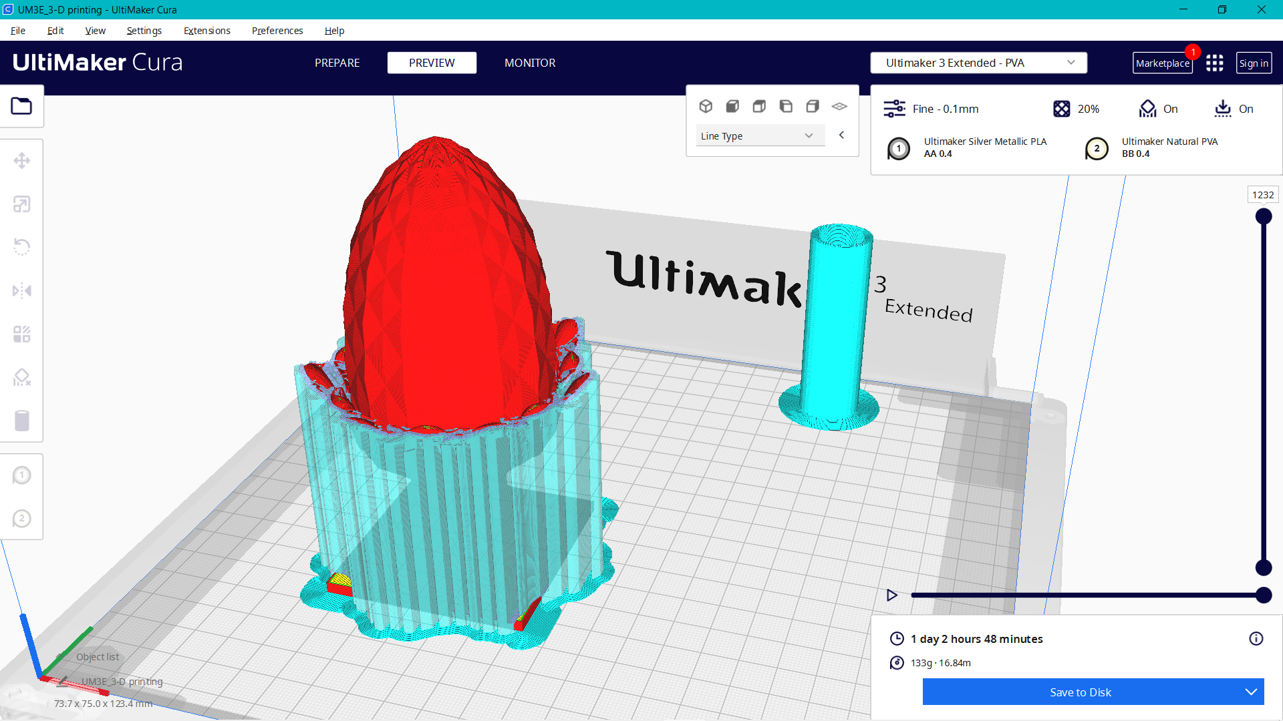Click the Save to Disk button
This screenshot has width=1283, height=721.
point(1081,692)
